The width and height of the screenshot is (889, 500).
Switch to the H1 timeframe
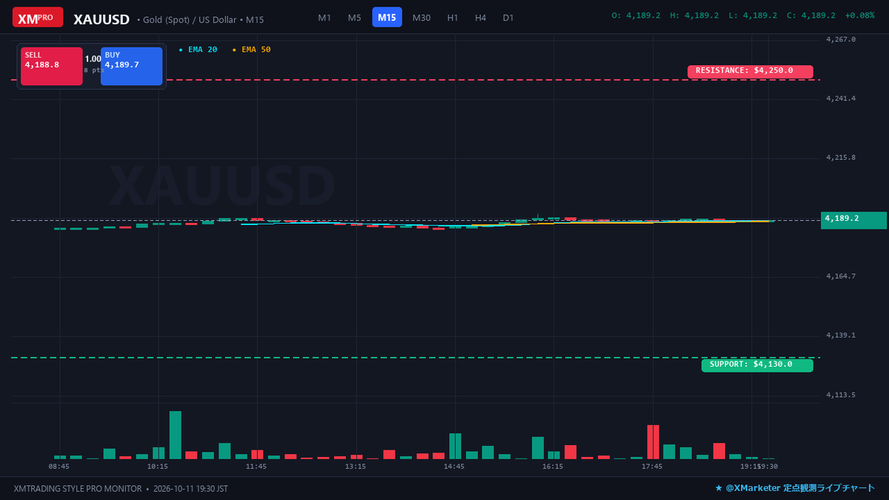coord(453,17)
